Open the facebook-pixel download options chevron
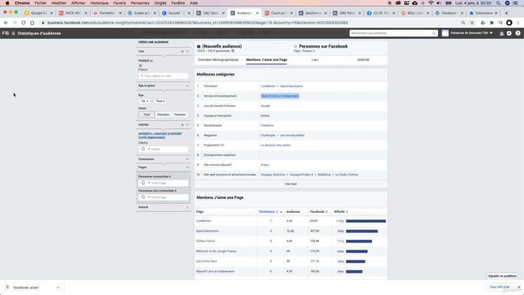Viewport: 524px width, 295px height. (58, 287)
